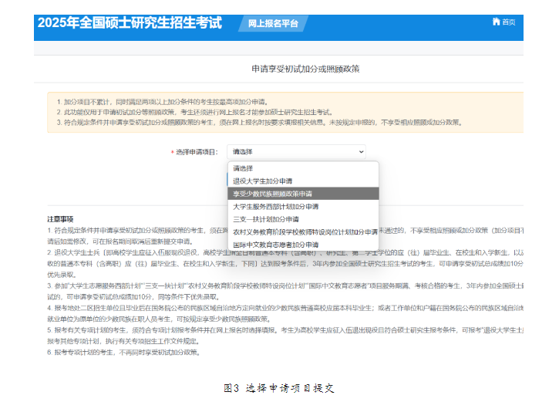Click the home icon in the header
Image resolution: width=559 pixels, height=402 pixels.
pos(496,22)
